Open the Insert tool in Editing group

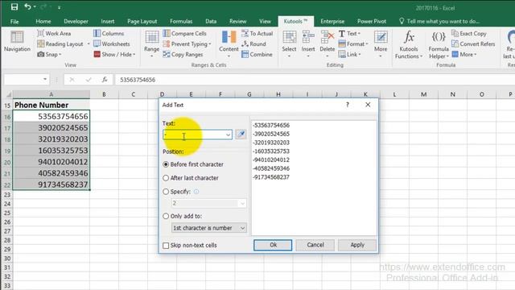[308, 44]
